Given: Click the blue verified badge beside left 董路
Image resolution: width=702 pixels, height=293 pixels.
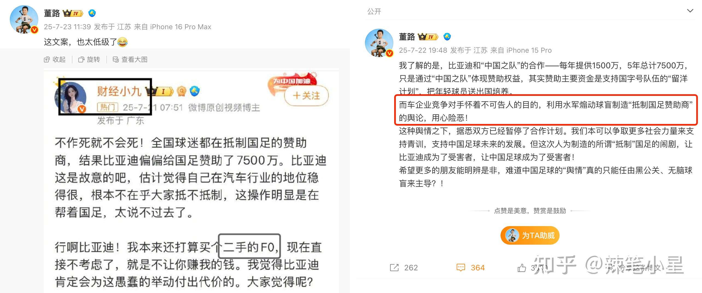Looking at the screenshot, I should 92,13.
